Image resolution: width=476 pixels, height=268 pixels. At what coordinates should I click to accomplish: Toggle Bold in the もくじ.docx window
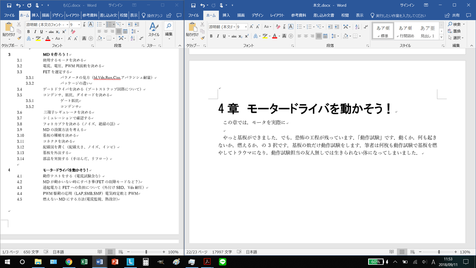pos(28,31)
